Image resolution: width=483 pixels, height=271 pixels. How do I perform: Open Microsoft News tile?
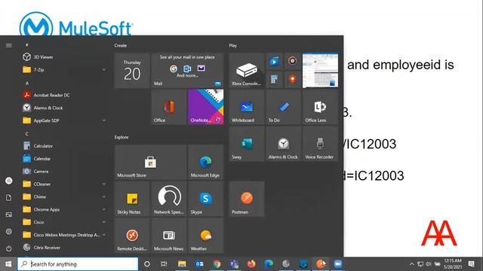coord(169,236)
